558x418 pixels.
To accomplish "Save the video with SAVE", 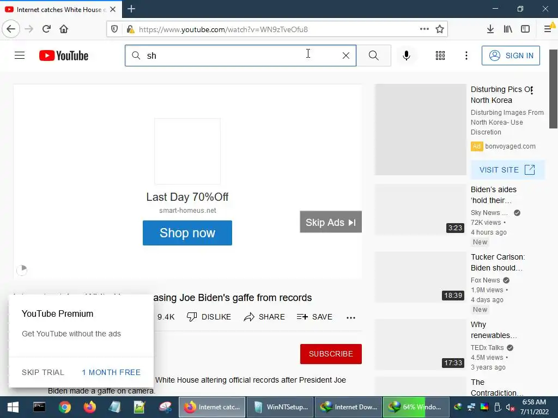I will [x=314, y=317].
